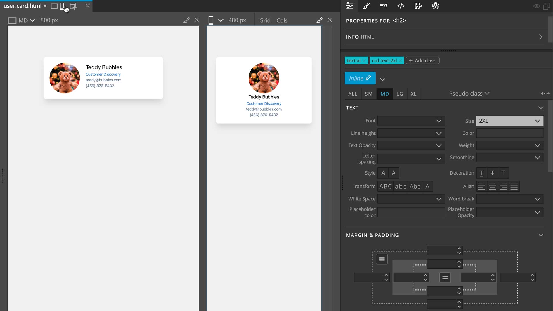Toggle the eye visibility icon

tap(536, 6)
